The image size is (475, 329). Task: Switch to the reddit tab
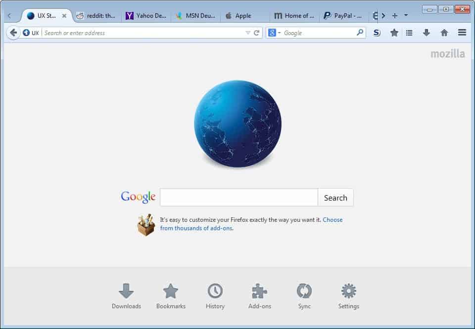pyautogui.click(x=96, y=16)
